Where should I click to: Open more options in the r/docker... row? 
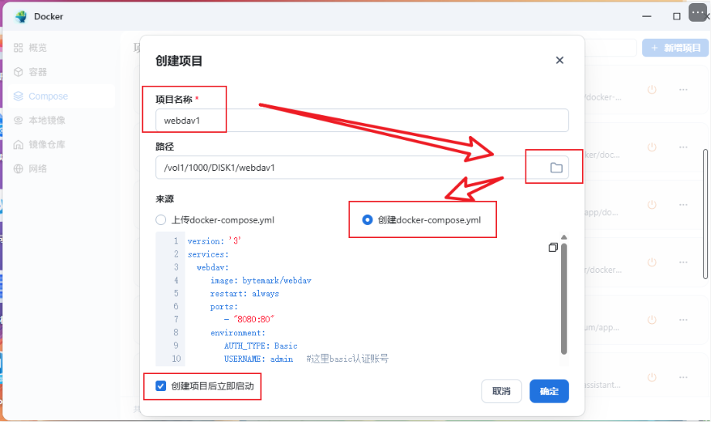coord(683,262)
